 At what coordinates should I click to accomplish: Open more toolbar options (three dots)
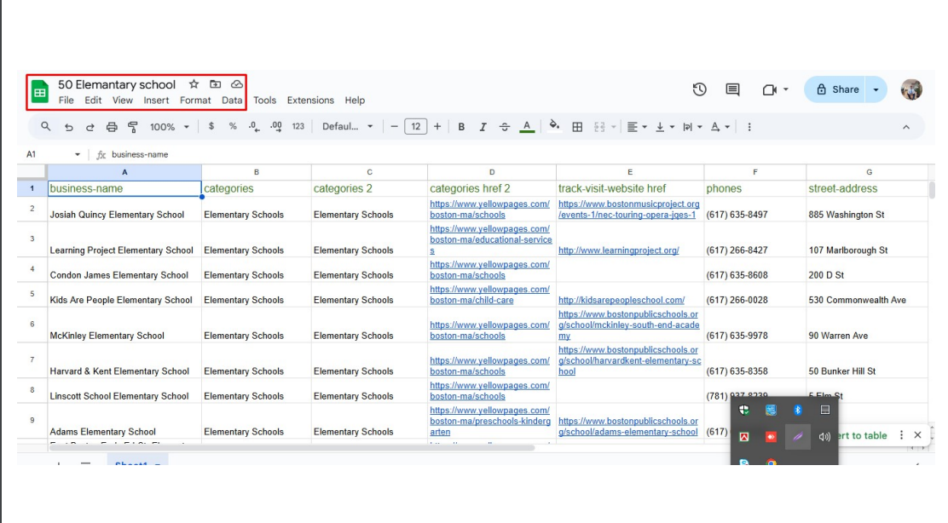pyautogui.click(x=749, y=127)
